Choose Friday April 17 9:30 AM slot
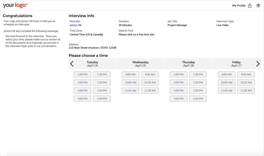The height and width of the screenshot is (156, 264). click(x=246, y=75)
